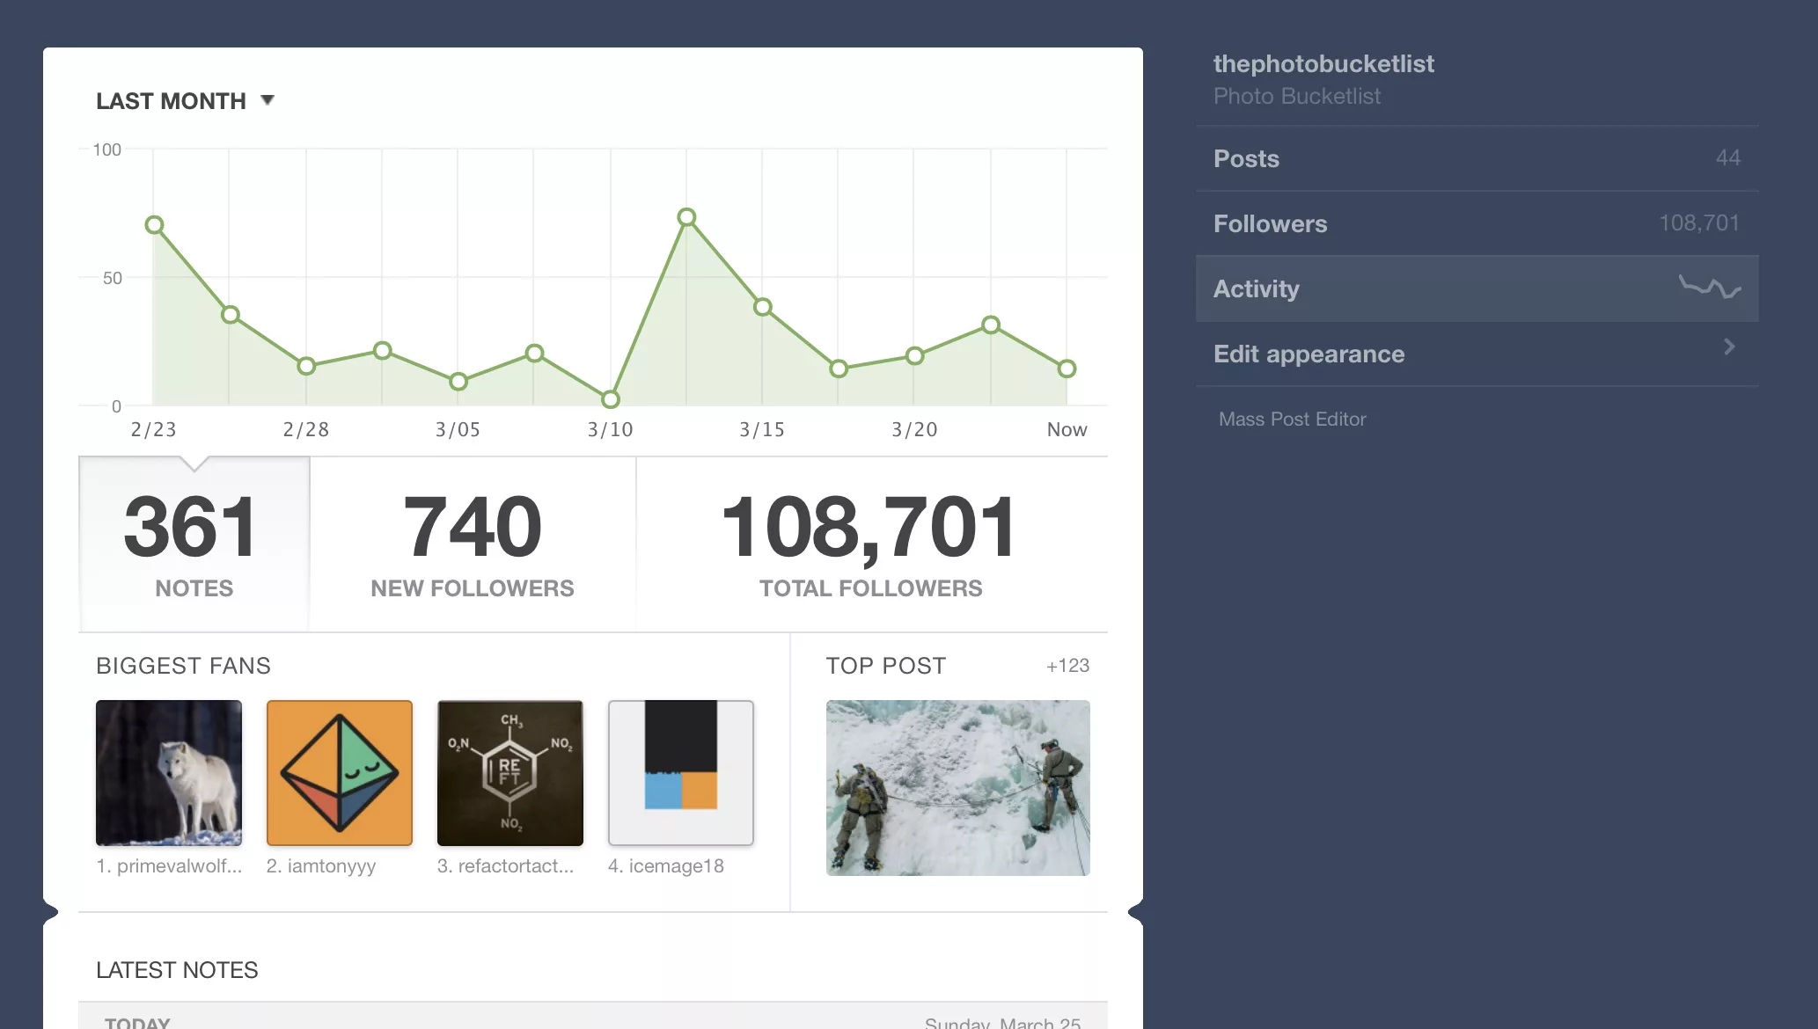Click the 108,701 count in sidebar
The image size is (1818, 1029).
pos(1699,223)
